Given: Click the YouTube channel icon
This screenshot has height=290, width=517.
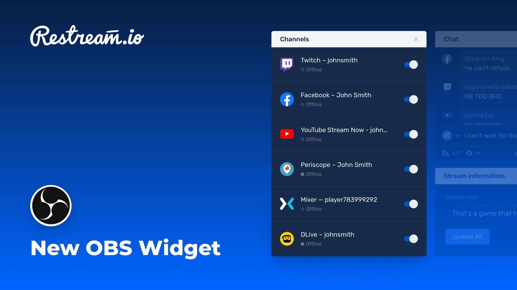Looking at the screenshot, I should tap(287, 134).
